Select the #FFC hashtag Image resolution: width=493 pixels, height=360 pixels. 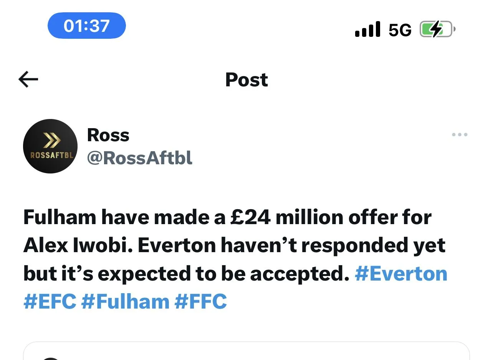(x=200, y=302)
